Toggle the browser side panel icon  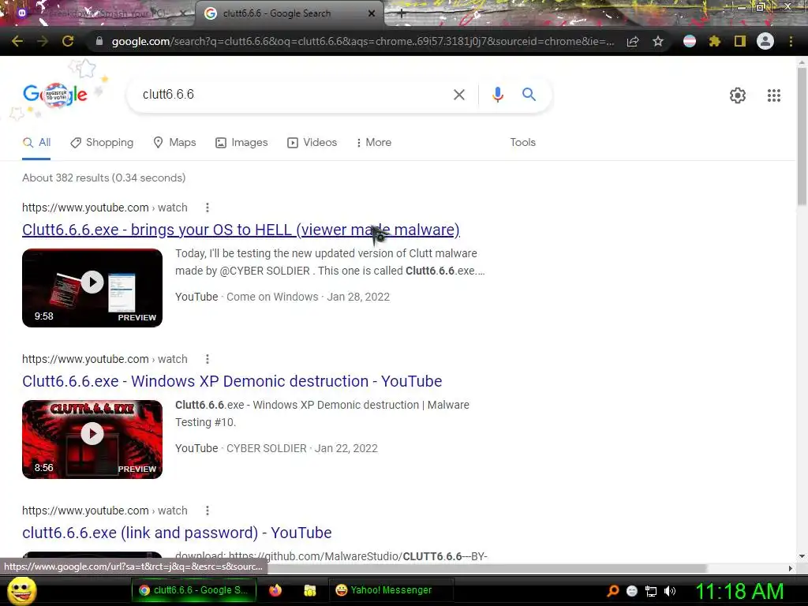pyautogui.click(x=740, y=41)
